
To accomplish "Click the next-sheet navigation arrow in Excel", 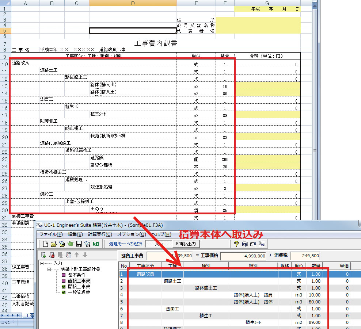I will 13,315.
